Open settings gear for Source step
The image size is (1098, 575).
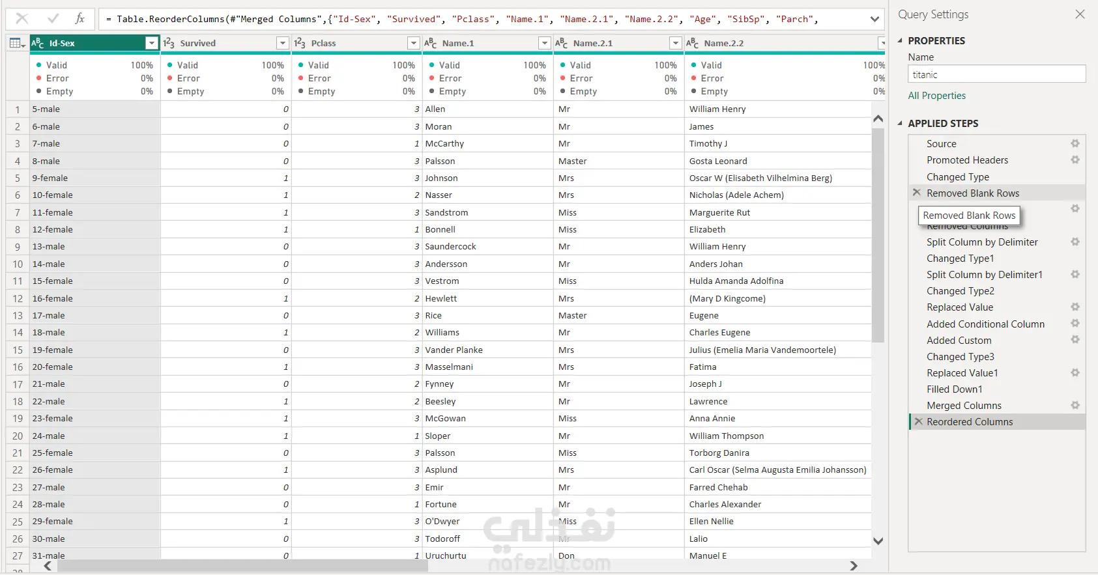pyautogui.click(x=1075, y=143)
